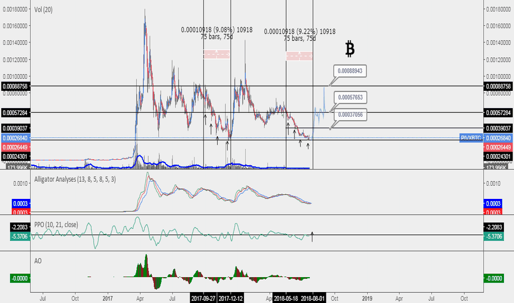Click the -5.3706 PPO value on the left axis

(19, 236)
